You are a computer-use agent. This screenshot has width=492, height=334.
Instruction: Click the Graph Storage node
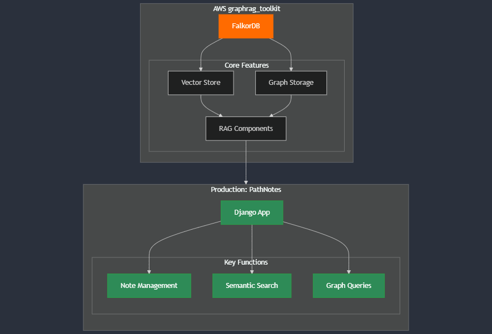click(290, 82)
